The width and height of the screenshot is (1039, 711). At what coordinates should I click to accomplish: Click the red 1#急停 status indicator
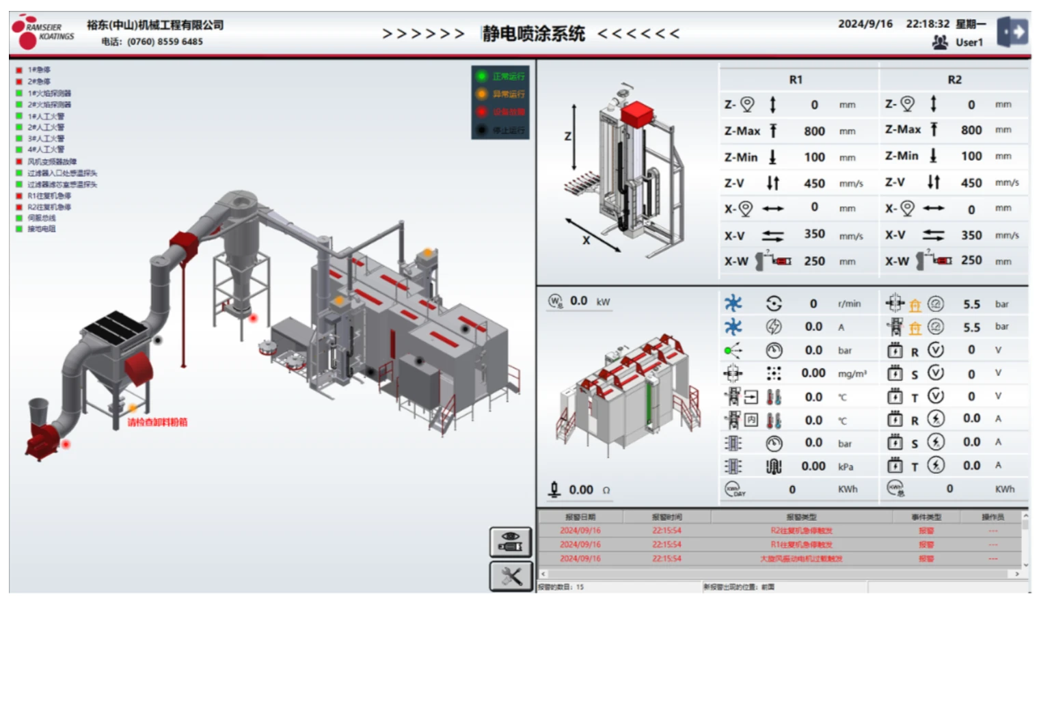pyautogui.click(x=20, y=70)
